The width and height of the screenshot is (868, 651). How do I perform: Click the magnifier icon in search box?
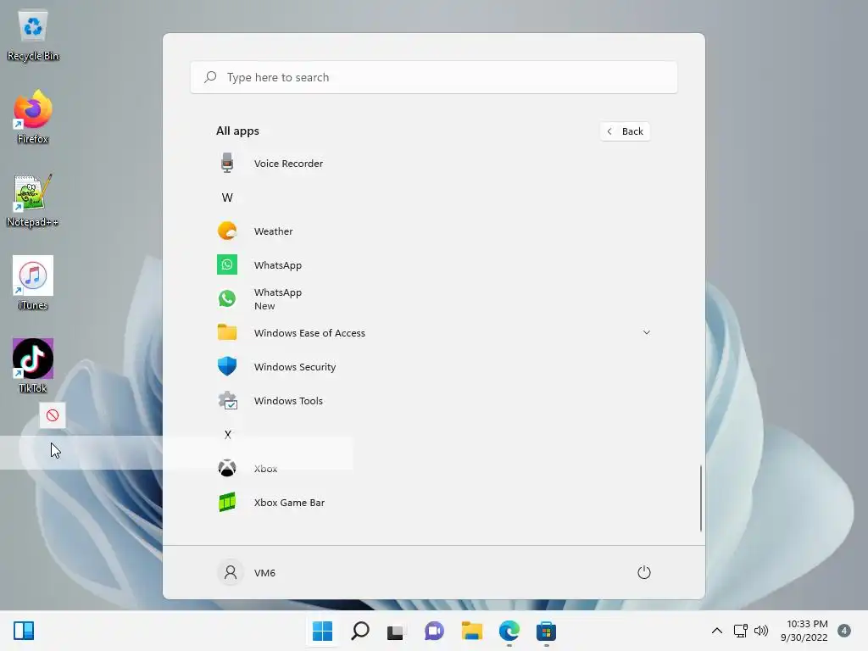[x=210, y=77]
